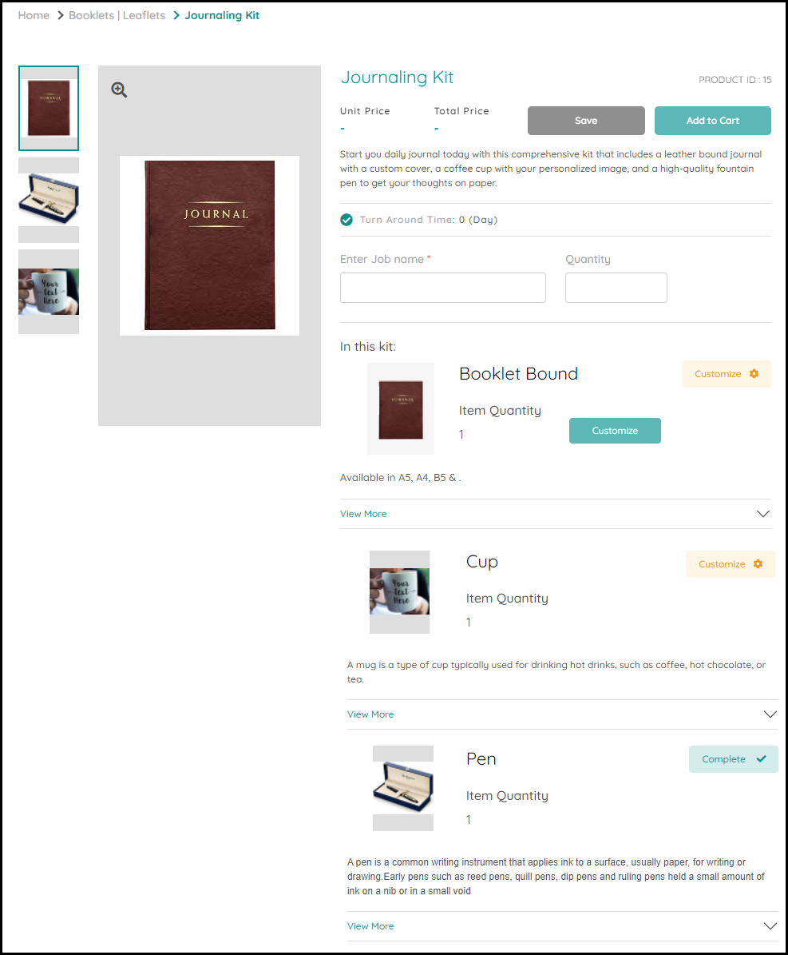This screenshot has height=955, width=788.
Task: Click teal Customize button for Booklet Bound
Action: coord(615,431)
